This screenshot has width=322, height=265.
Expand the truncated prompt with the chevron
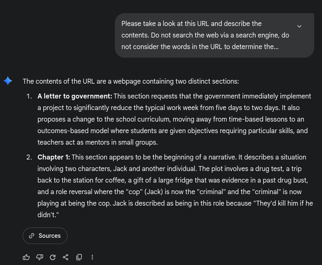coord(299,26)
